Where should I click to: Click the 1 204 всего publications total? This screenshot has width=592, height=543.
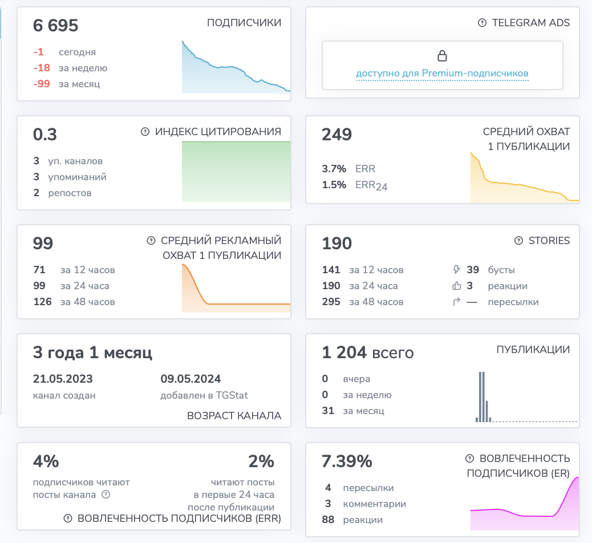368,352
